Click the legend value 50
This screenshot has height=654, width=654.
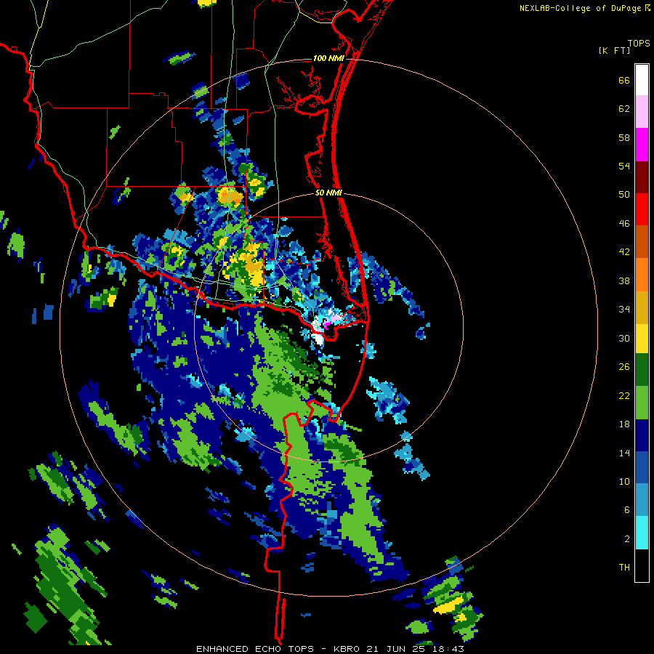tap(624, 194)
